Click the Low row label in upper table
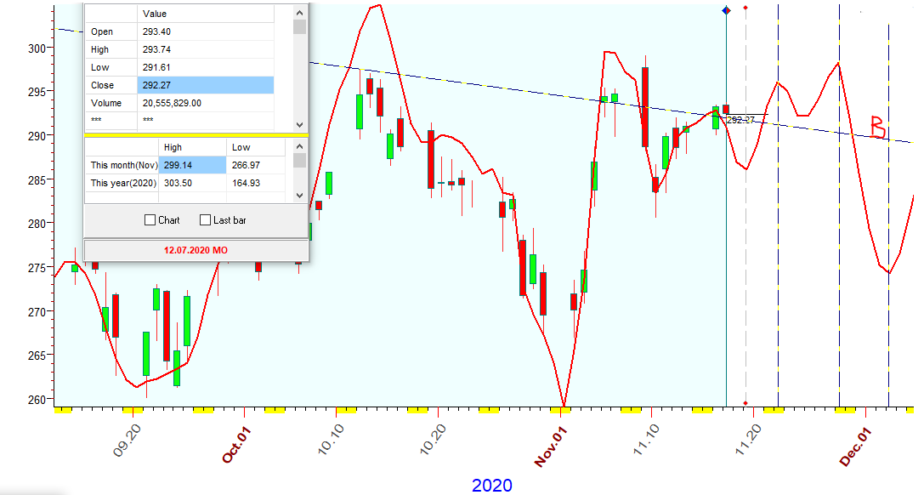924x495 pixels. coord(99,67)
